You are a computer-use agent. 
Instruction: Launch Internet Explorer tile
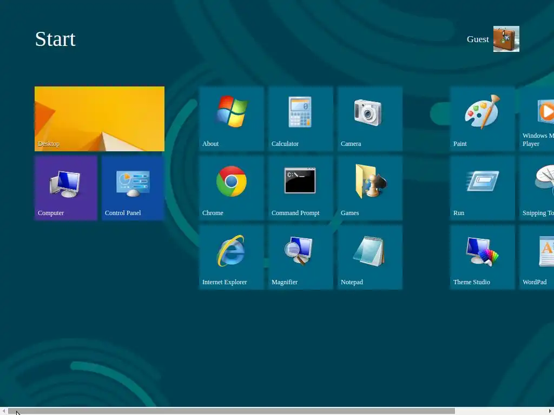(232, 257)
